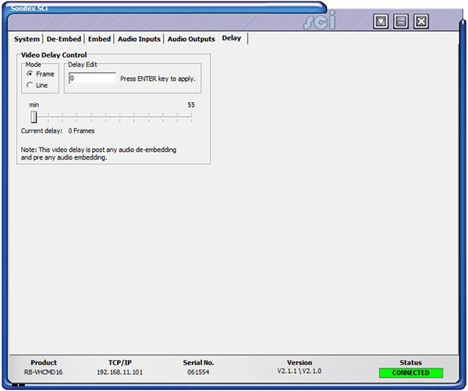Click the 'Version' heading in the footer

(x=300, y=363)
